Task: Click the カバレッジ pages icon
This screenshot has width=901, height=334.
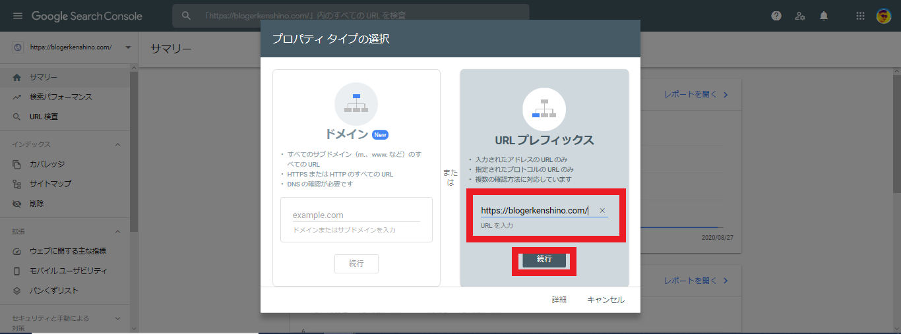Action: click(17, 164)
